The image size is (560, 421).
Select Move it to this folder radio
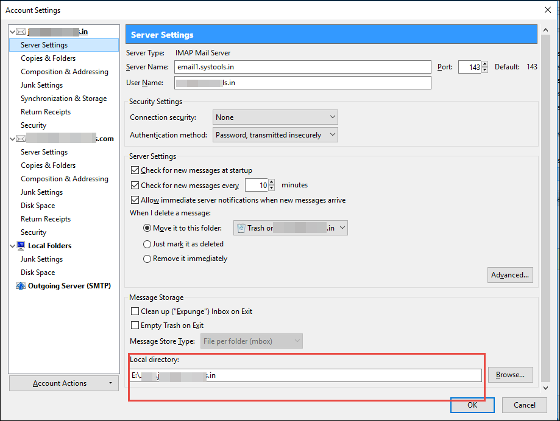click(x=147, y=228)
